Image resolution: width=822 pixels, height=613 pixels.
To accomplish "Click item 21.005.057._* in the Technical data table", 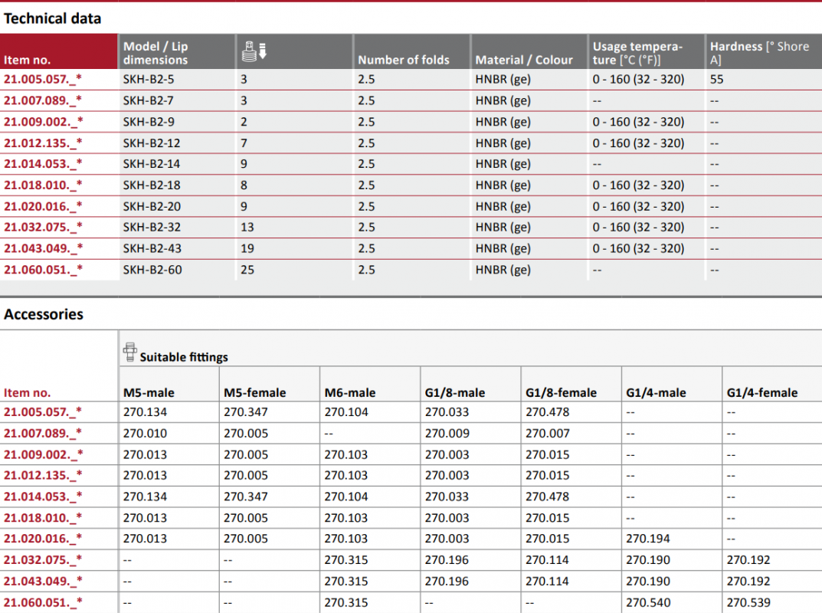I will (43, 79).
